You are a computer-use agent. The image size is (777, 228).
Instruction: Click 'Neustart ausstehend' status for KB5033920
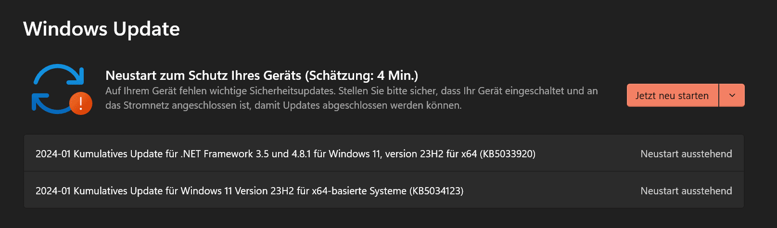click(686, 154)
